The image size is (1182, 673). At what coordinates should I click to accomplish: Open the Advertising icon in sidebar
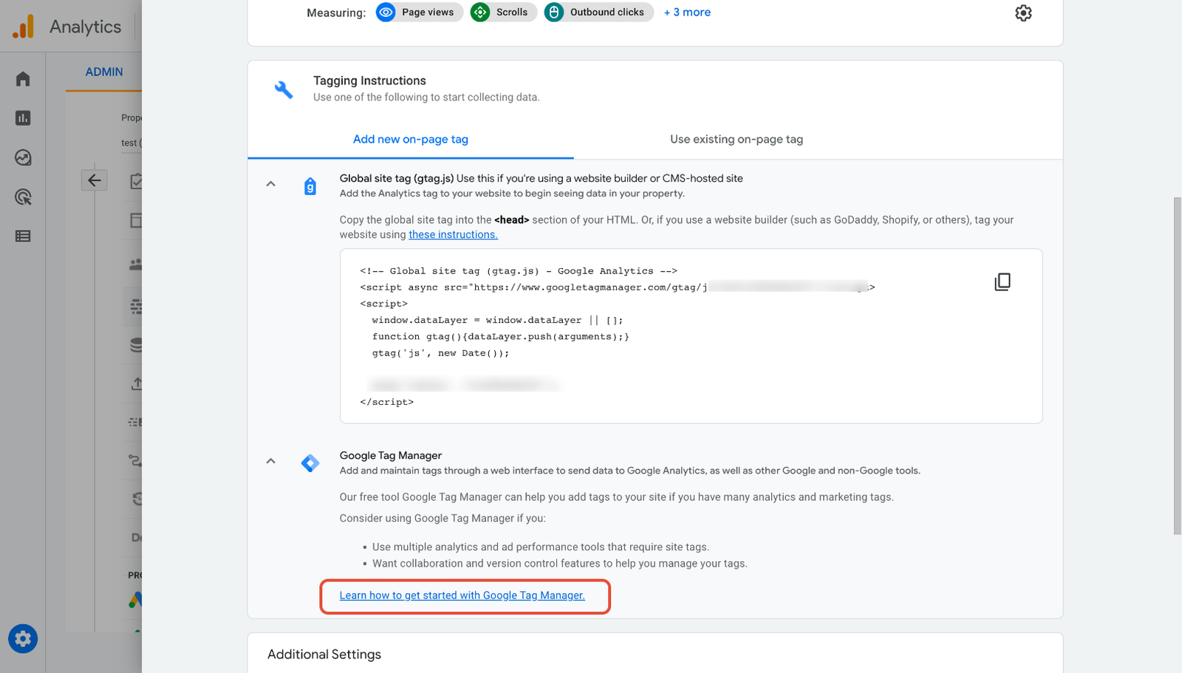(x=23, y=197)
